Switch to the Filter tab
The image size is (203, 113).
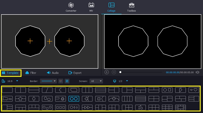pos(31,73)
